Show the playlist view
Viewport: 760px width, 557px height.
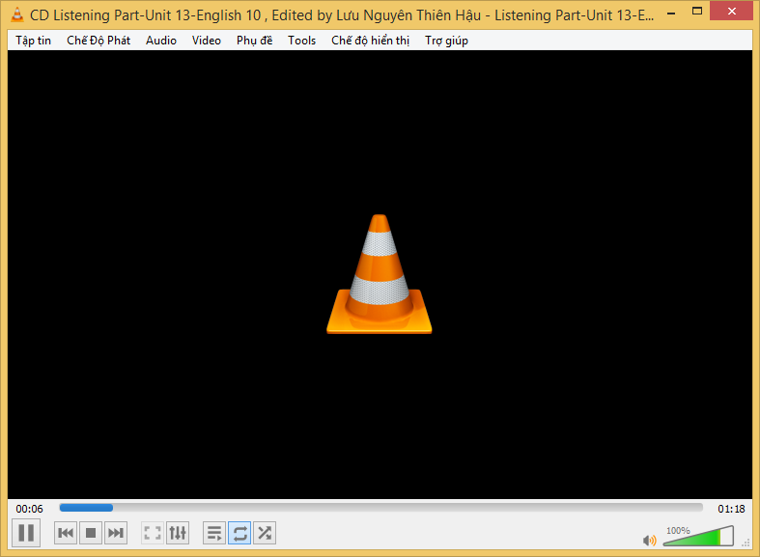click(x=214, y=533)
